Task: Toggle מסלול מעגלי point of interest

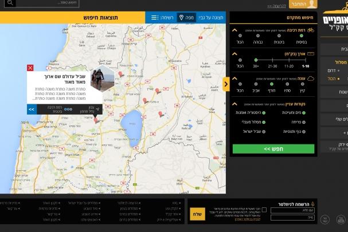Action: coord(264,122)
